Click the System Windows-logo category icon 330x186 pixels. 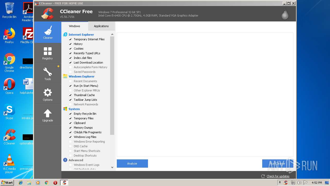(65, 109)
